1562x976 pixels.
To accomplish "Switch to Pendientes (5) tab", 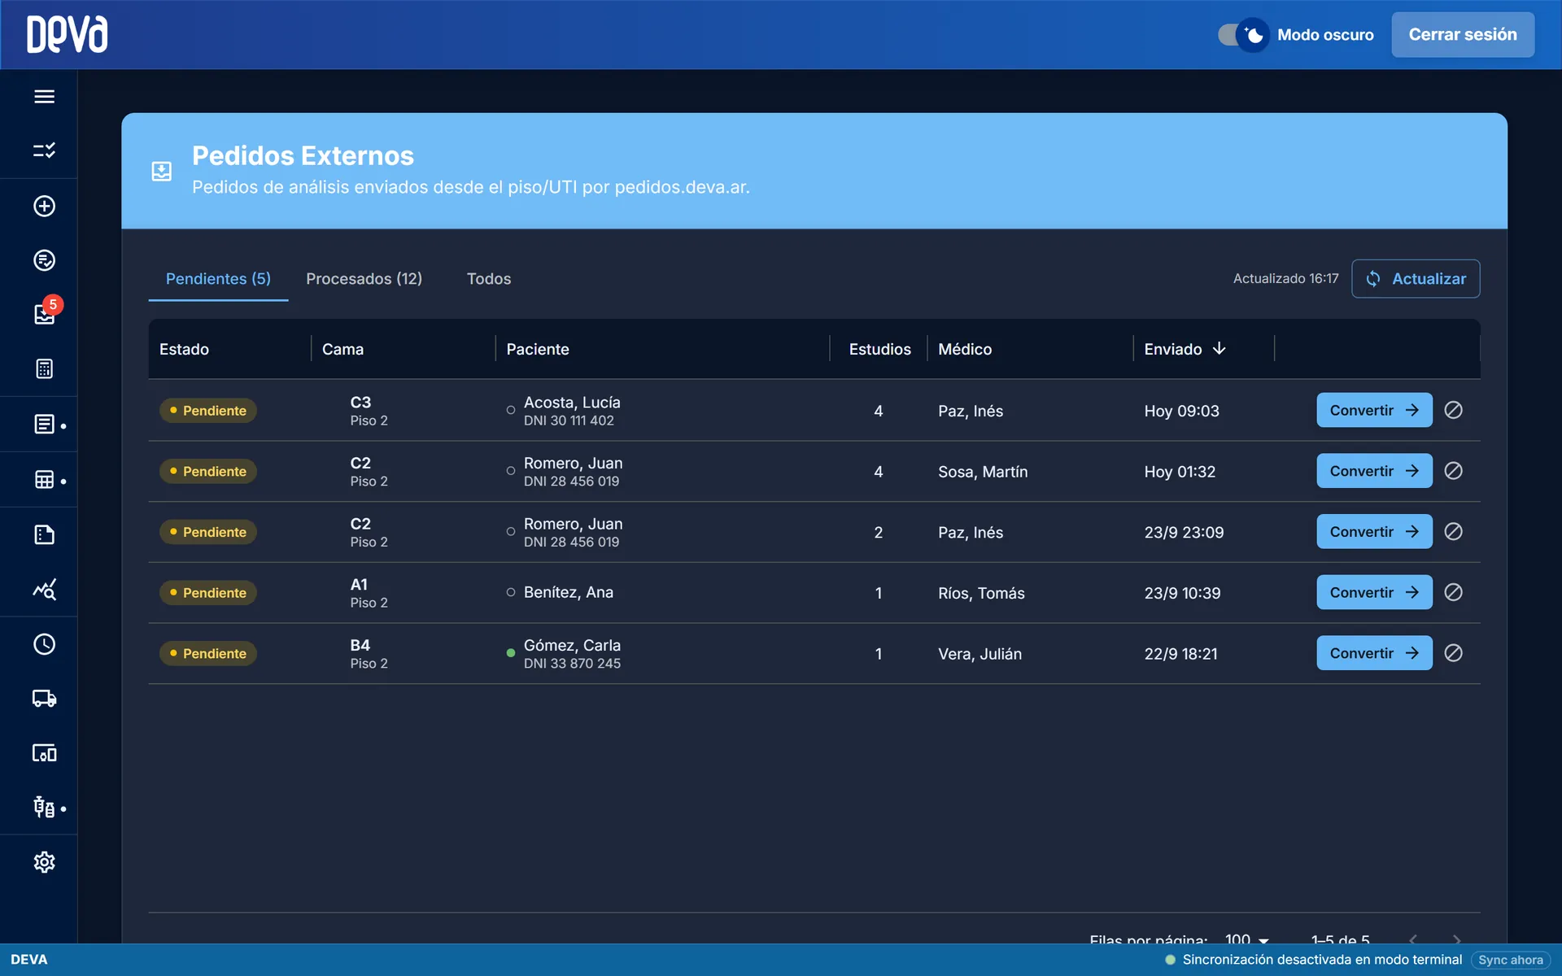I will point(218,279).
